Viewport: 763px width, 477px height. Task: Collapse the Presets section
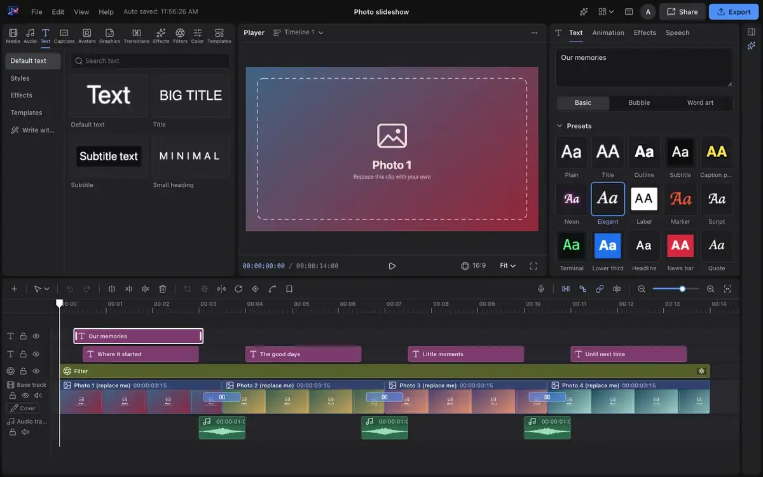click(x=560, y=126)
